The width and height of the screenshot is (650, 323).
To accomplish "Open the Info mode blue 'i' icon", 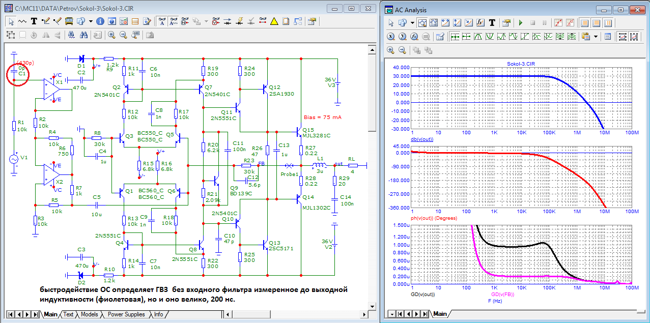I will 100,21.
